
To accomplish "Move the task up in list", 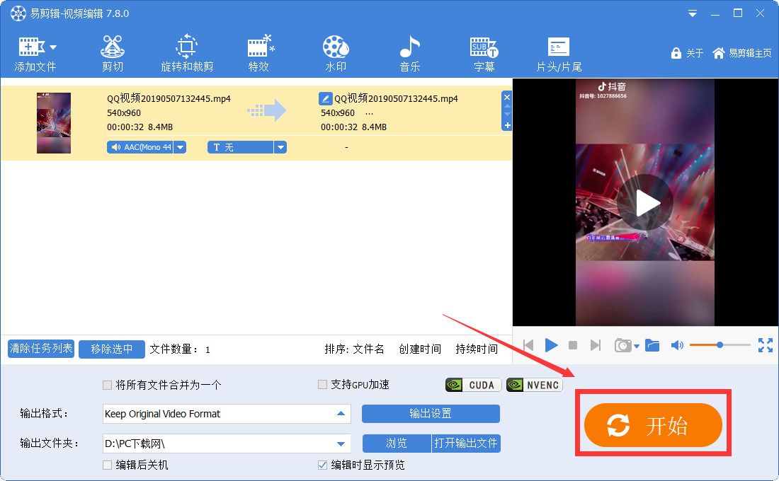I will click(507, 106).
